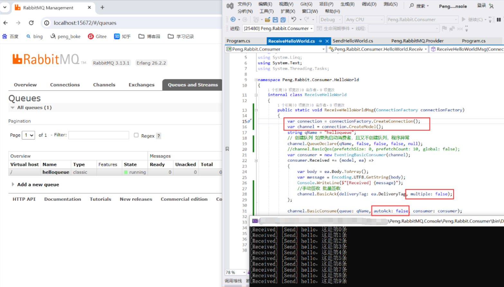
Task: Open the Gitee bookmark
Action: coord(97,36)
